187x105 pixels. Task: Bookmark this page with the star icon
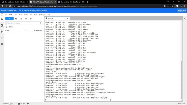(x=172, y=6)
